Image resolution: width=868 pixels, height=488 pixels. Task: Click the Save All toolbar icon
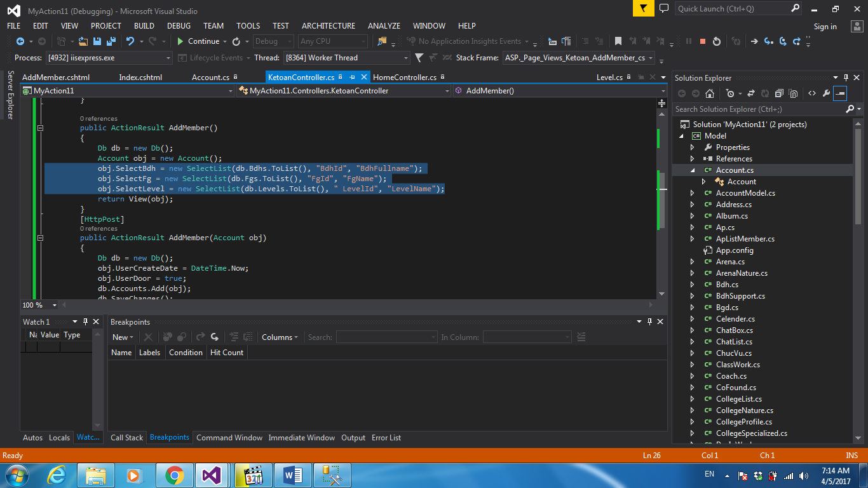[111, 41]
